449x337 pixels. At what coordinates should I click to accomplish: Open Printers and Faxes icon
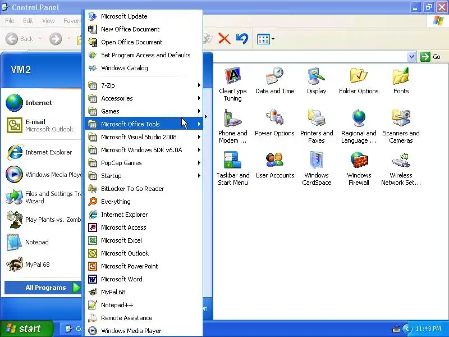click(317, 126)
